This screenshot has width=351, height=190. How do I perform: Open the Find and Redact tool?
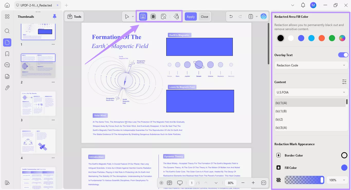pos(163,17)
